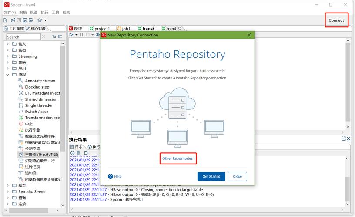Clear the search field with the X icon
The width and height of the screenshot is (355, 217).
(44, 36)
